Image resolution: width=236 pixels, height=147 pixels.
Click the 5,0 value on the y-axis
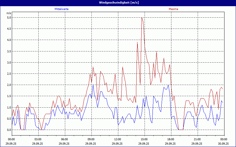pyautogui.click(x=9, y=17)
